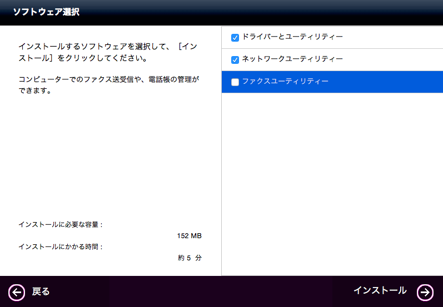
Task: Click the 152 MB size value
Action: point(189,236)
